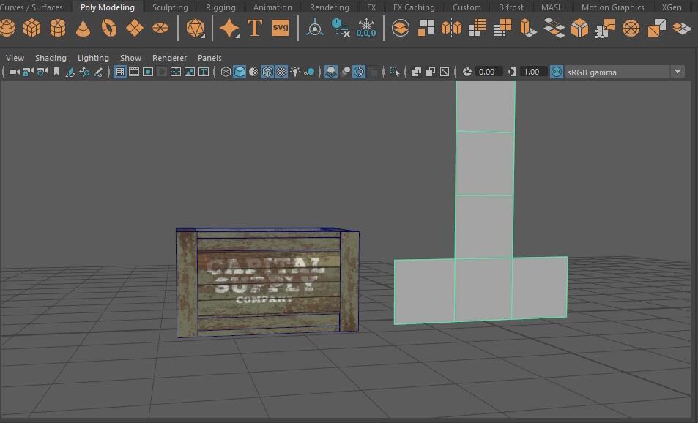Switch to the Rigging shelf tab

coord(220,7)
